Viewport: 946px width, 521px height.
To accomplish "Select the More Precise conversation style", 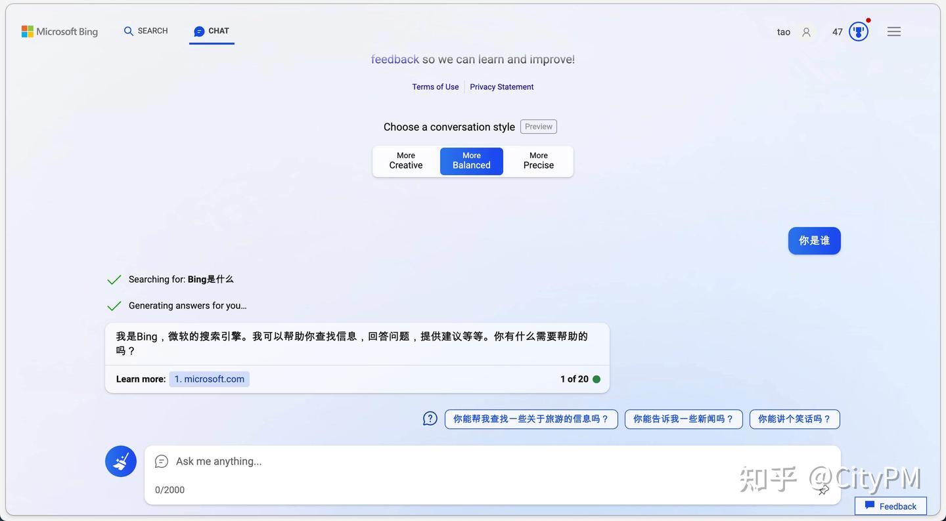I will 538,161.
